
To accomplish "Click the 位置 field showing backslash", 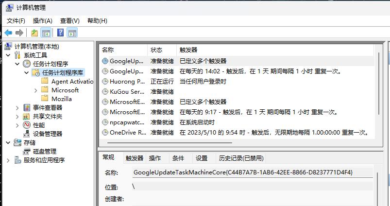I will click(253, 187).
